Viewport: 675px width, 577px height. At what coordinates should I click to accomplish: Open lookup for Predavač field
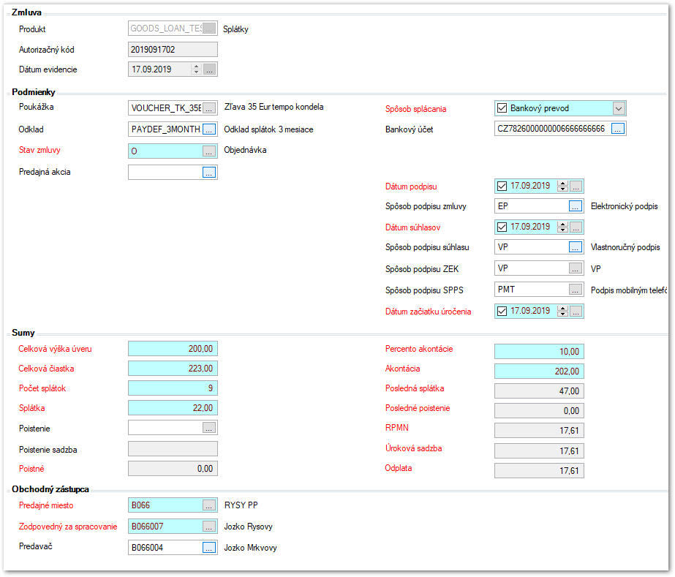[209, 548]
